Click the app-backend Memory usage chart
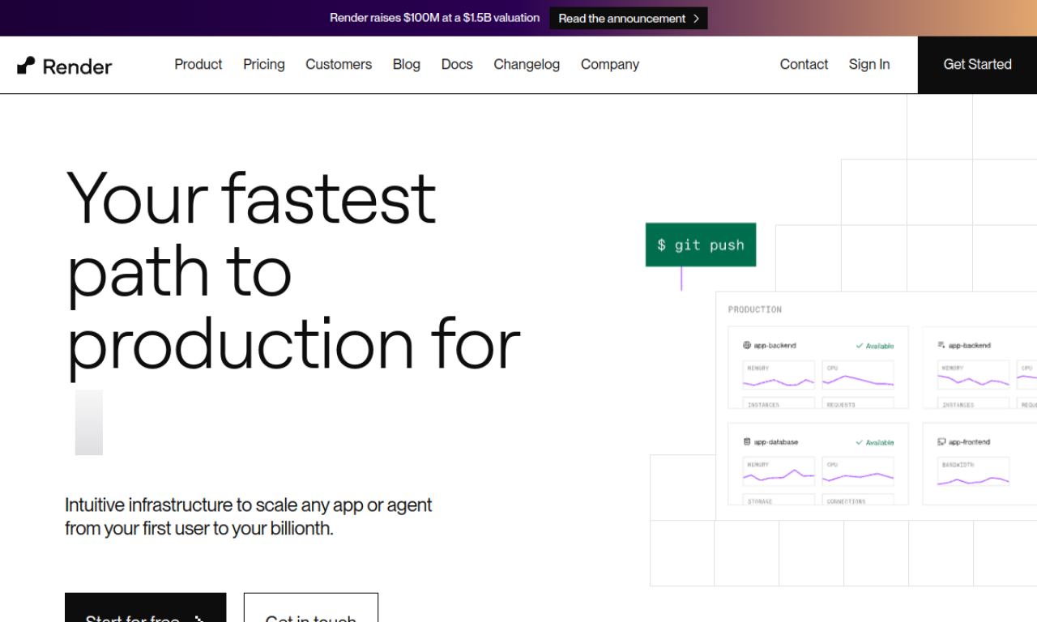Image resolution: width=1037 pixels, height=622 pixels. tap(779, 379)
